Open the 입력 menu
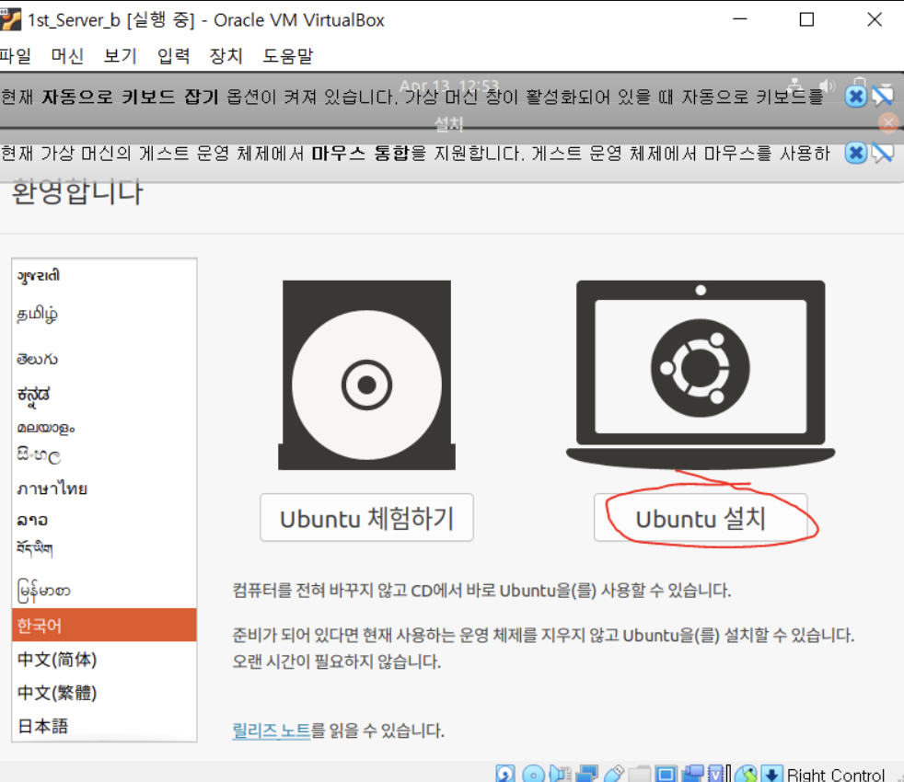Screen dimensions: 904x782 (x=174, y=56)
